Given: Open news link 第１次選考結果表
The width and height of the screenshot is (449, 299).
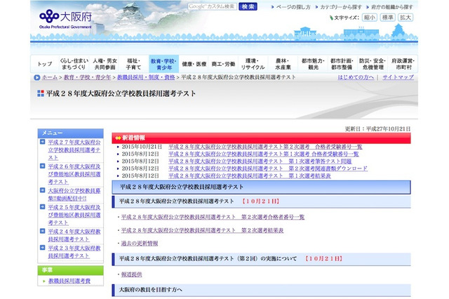Looking at the screenshot, I should [250, 176].
